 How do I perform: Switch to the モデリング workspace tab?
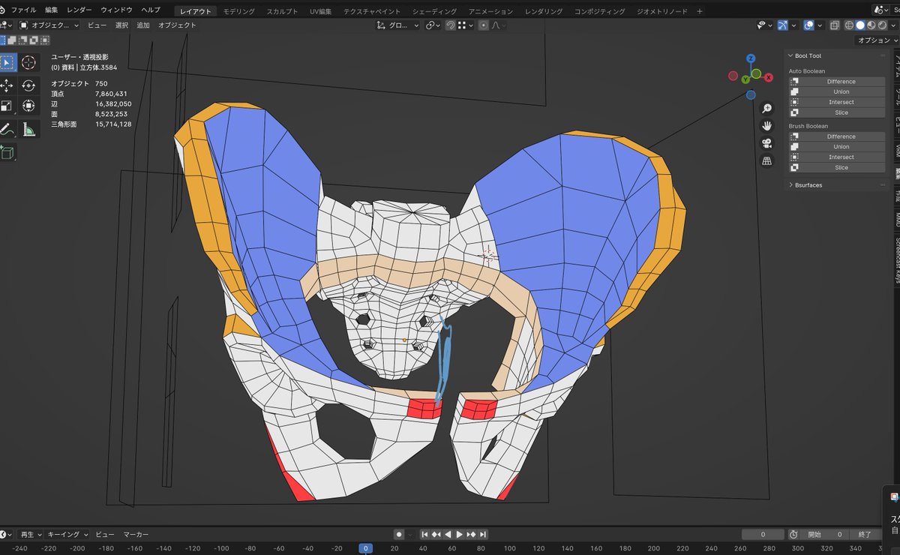click(x=239, y=11)
